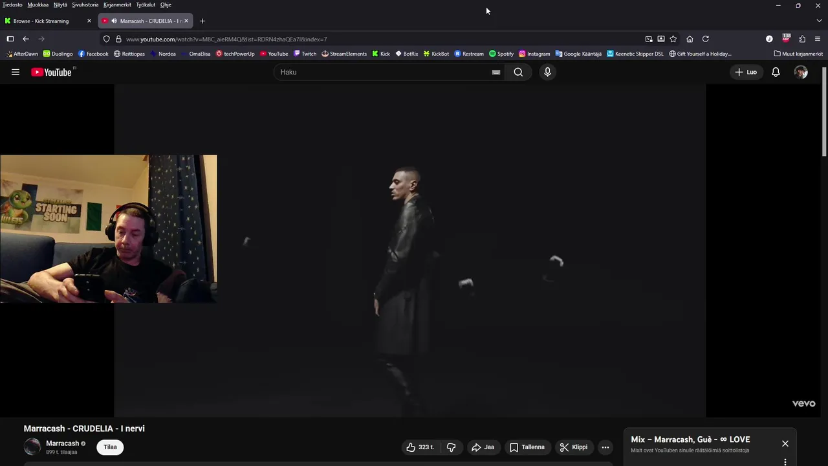Image resolution: width=828 pixels, height=466 pixels.
Task: Subscribe with the Tilaa button
Action: [x=110, y=447]
